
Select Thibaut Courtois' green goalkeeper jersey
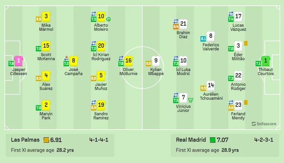tap(265, 61)
